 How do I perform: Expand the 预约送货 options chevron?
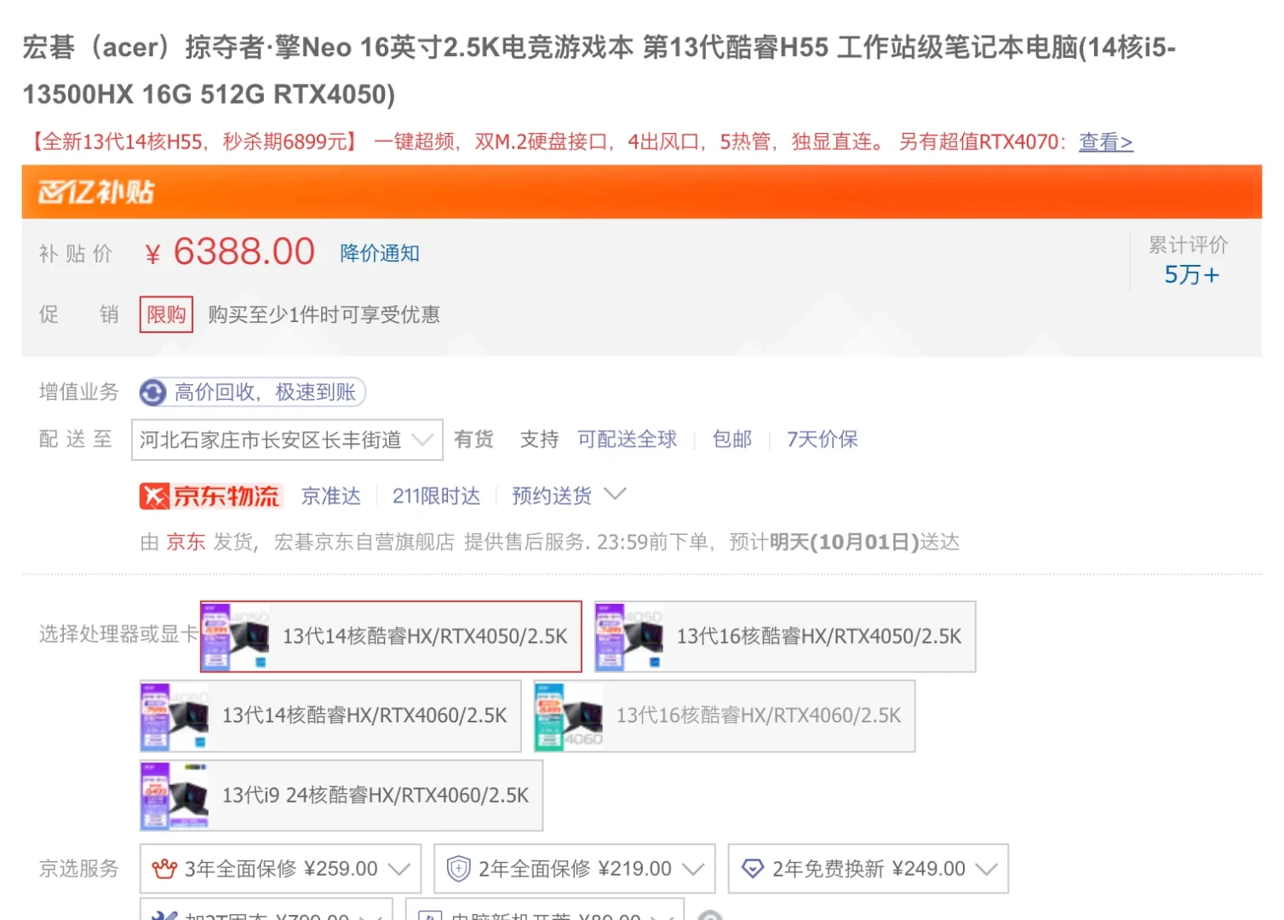(615, 494)
